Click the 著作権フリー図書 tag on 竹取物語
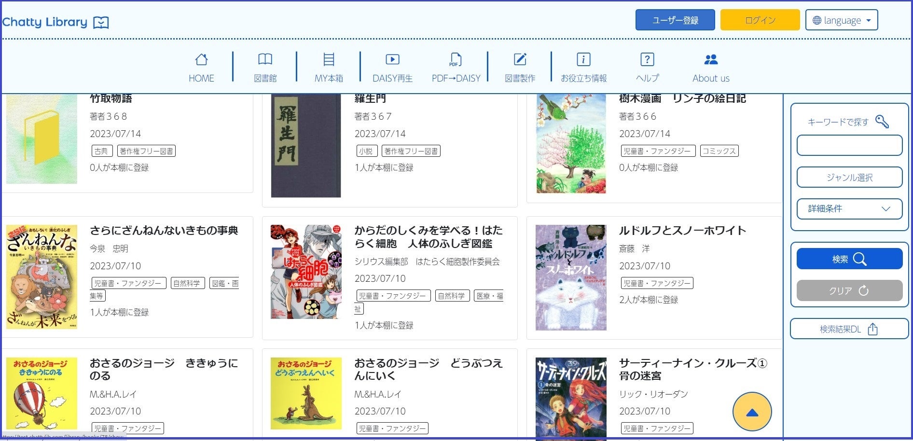The height and width of the screenshot is (441, 913). click(x=146, y=151)
